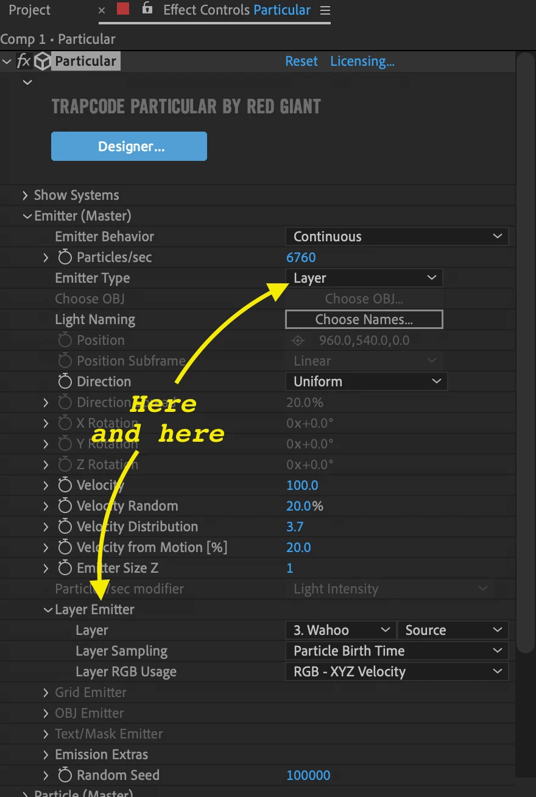Select the Effect Controls Particular tab

coord(237,10)
